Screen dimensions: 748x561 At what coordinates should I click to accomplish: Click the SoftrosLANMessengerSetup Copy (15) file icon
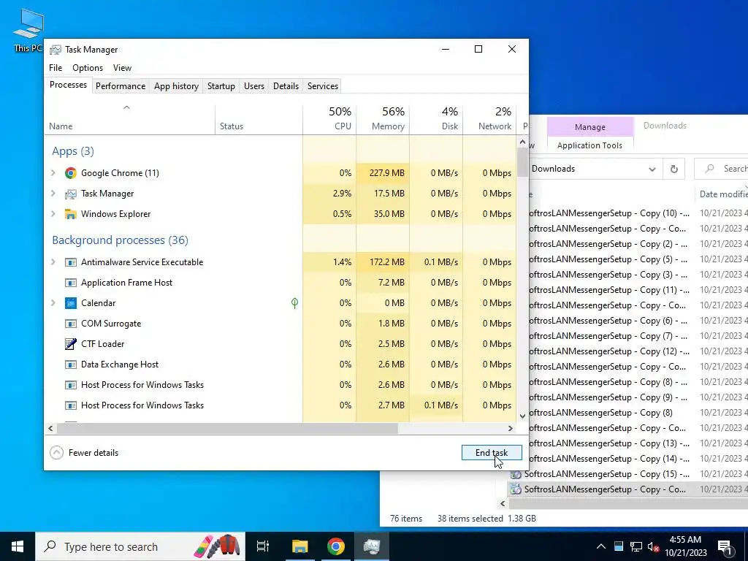coord(516,474)
